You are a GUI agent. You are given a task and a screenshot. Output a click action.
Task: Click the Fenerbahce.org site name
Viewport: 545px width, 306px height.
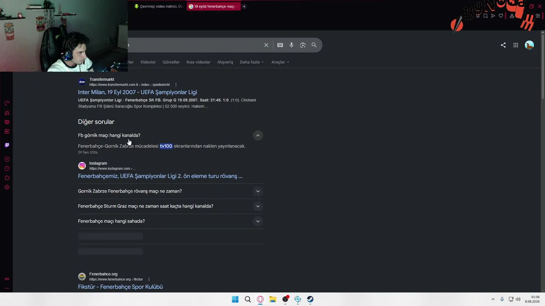pos(103,274)
